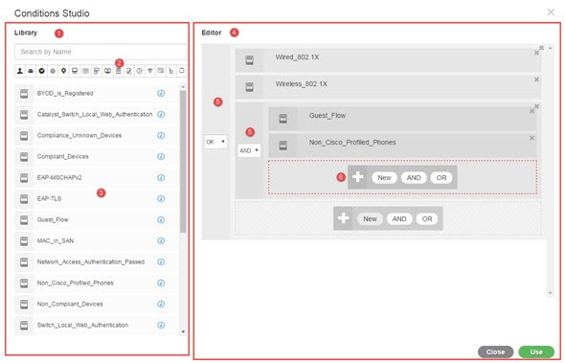565x363 pixels.
Task: Remove Wireless_802.1X condition with its X
Action: (536, 79)
